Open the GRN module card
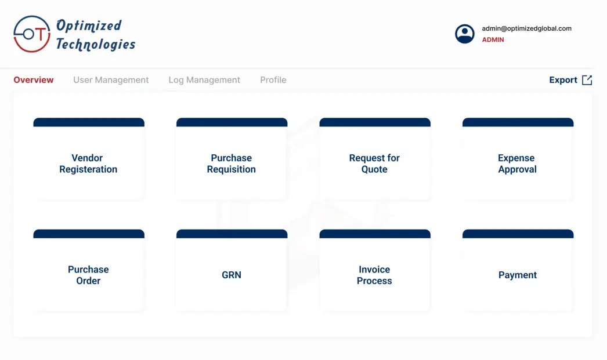This screenshot has width=607, height=360. (232, 275)
